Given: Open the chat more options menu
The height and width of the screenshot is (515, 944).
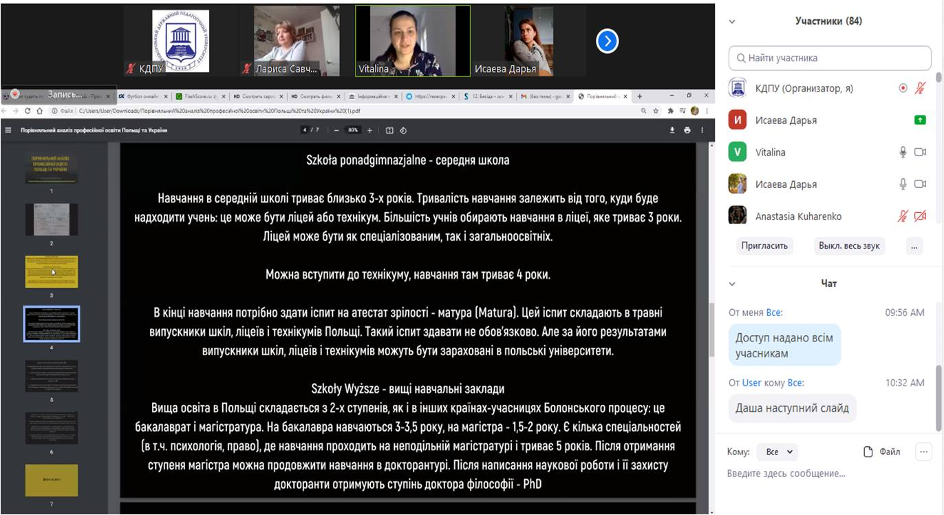Looking at the screenshot, I should click(922, 452).
